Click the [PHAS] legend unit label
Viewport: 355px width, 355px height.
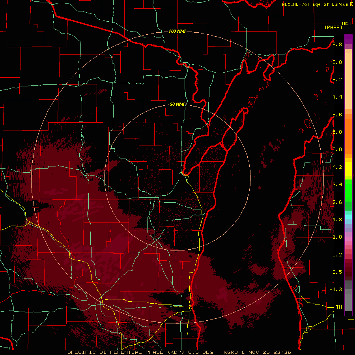[x=333, y=27]
